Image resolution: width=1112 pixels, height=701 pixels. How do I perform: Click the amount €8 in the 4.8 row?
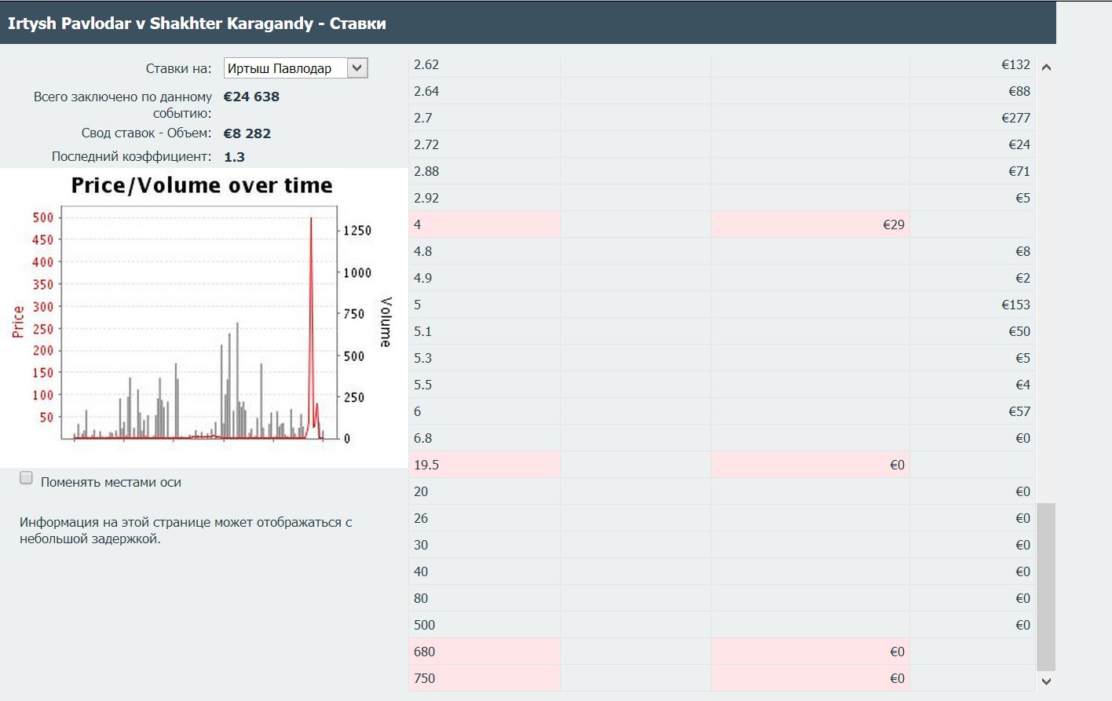pos(1022,251)
